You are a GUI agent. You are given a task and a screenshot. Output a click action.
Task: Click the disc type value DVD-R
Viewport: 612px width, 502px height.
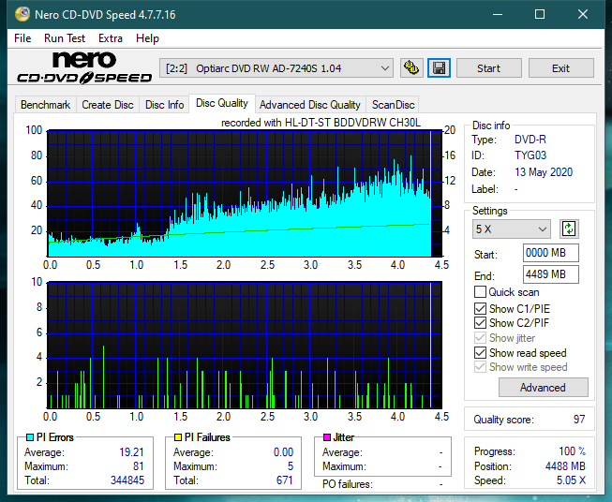530,140
